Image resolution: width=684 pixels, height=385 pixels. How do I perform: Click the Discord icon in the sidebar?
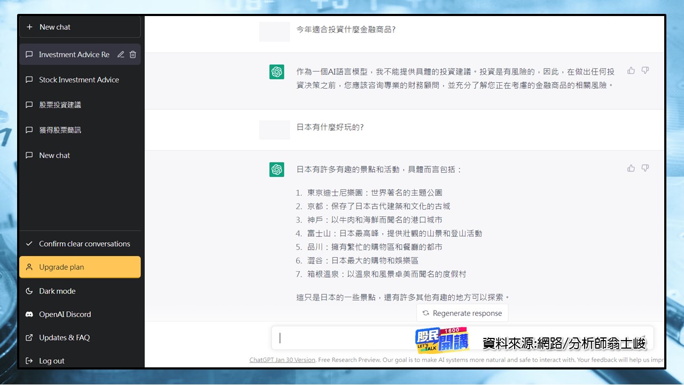[x=30, y=314]
